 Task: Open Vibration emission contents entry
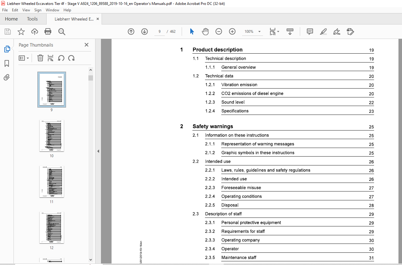(x=239, y=85)
